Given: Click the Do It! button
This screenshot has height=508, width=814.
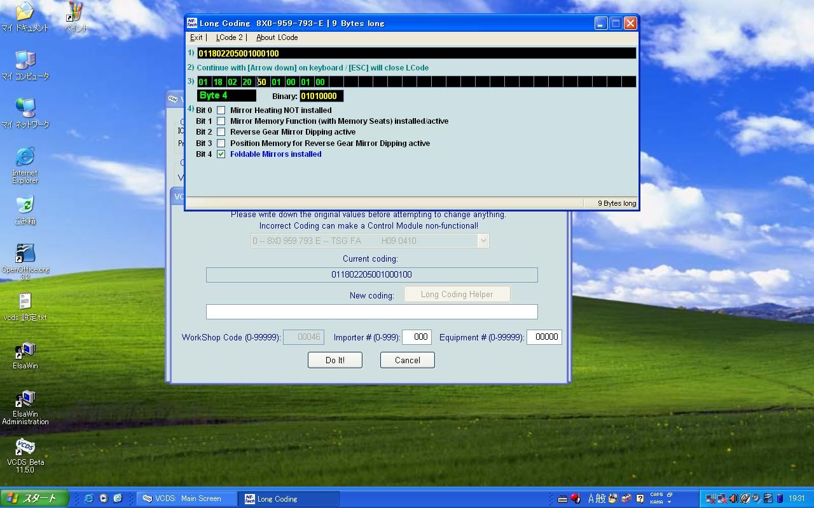Looking at the screenshot, I should (x=335, y=360).
